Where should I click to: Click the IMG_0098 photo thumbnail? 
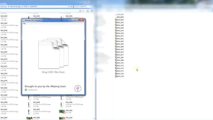pyautogui.click(x=29, y=118)
